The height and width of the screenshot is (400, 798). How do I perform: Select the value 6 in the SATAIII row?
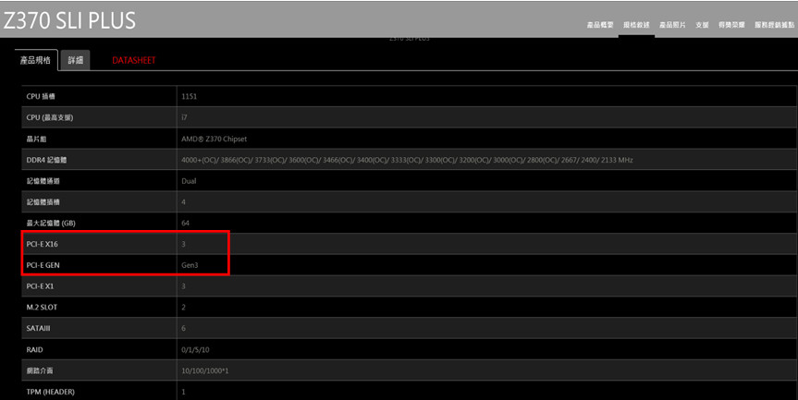point(184,329)
